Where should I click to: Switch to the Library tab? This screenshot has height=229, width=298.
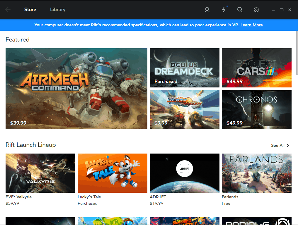click(58, 10)
